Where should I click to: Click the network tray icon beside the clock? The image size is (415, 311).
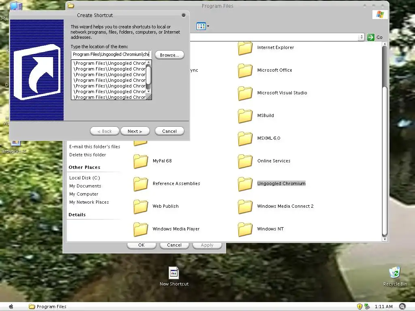(x=367, y=307)
